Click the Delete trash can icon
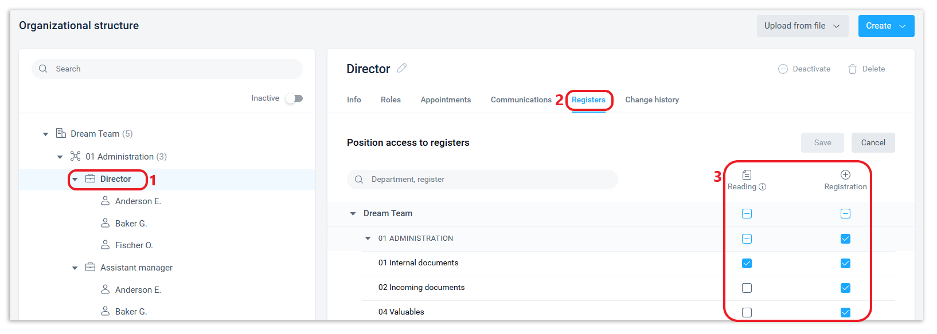The image size is (937, 334). click(852, 69)
